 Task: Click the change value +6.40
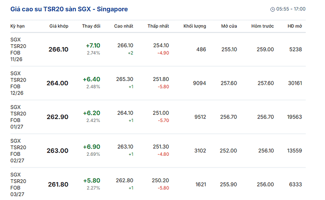click(x=92, y=80)
